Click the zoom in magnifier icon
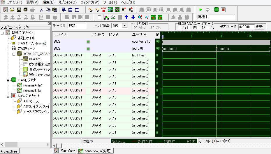The image size is (271, 154). click(x=140, y=17)
